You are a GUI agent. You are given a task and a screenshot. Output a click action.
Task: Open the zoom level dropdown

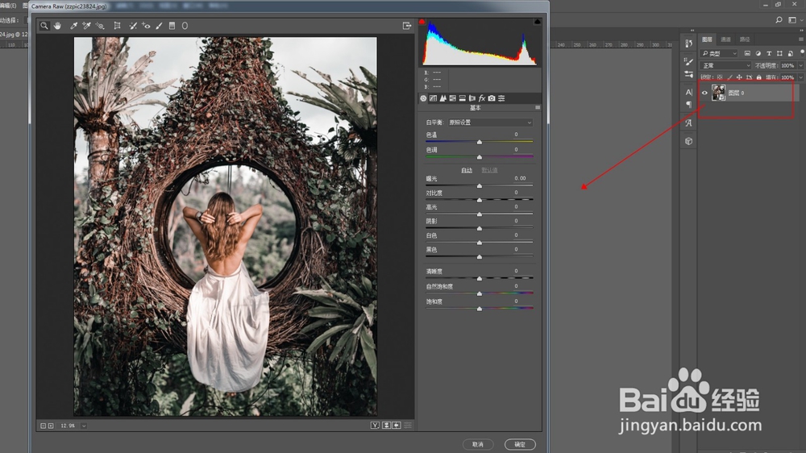click(84, 426)
